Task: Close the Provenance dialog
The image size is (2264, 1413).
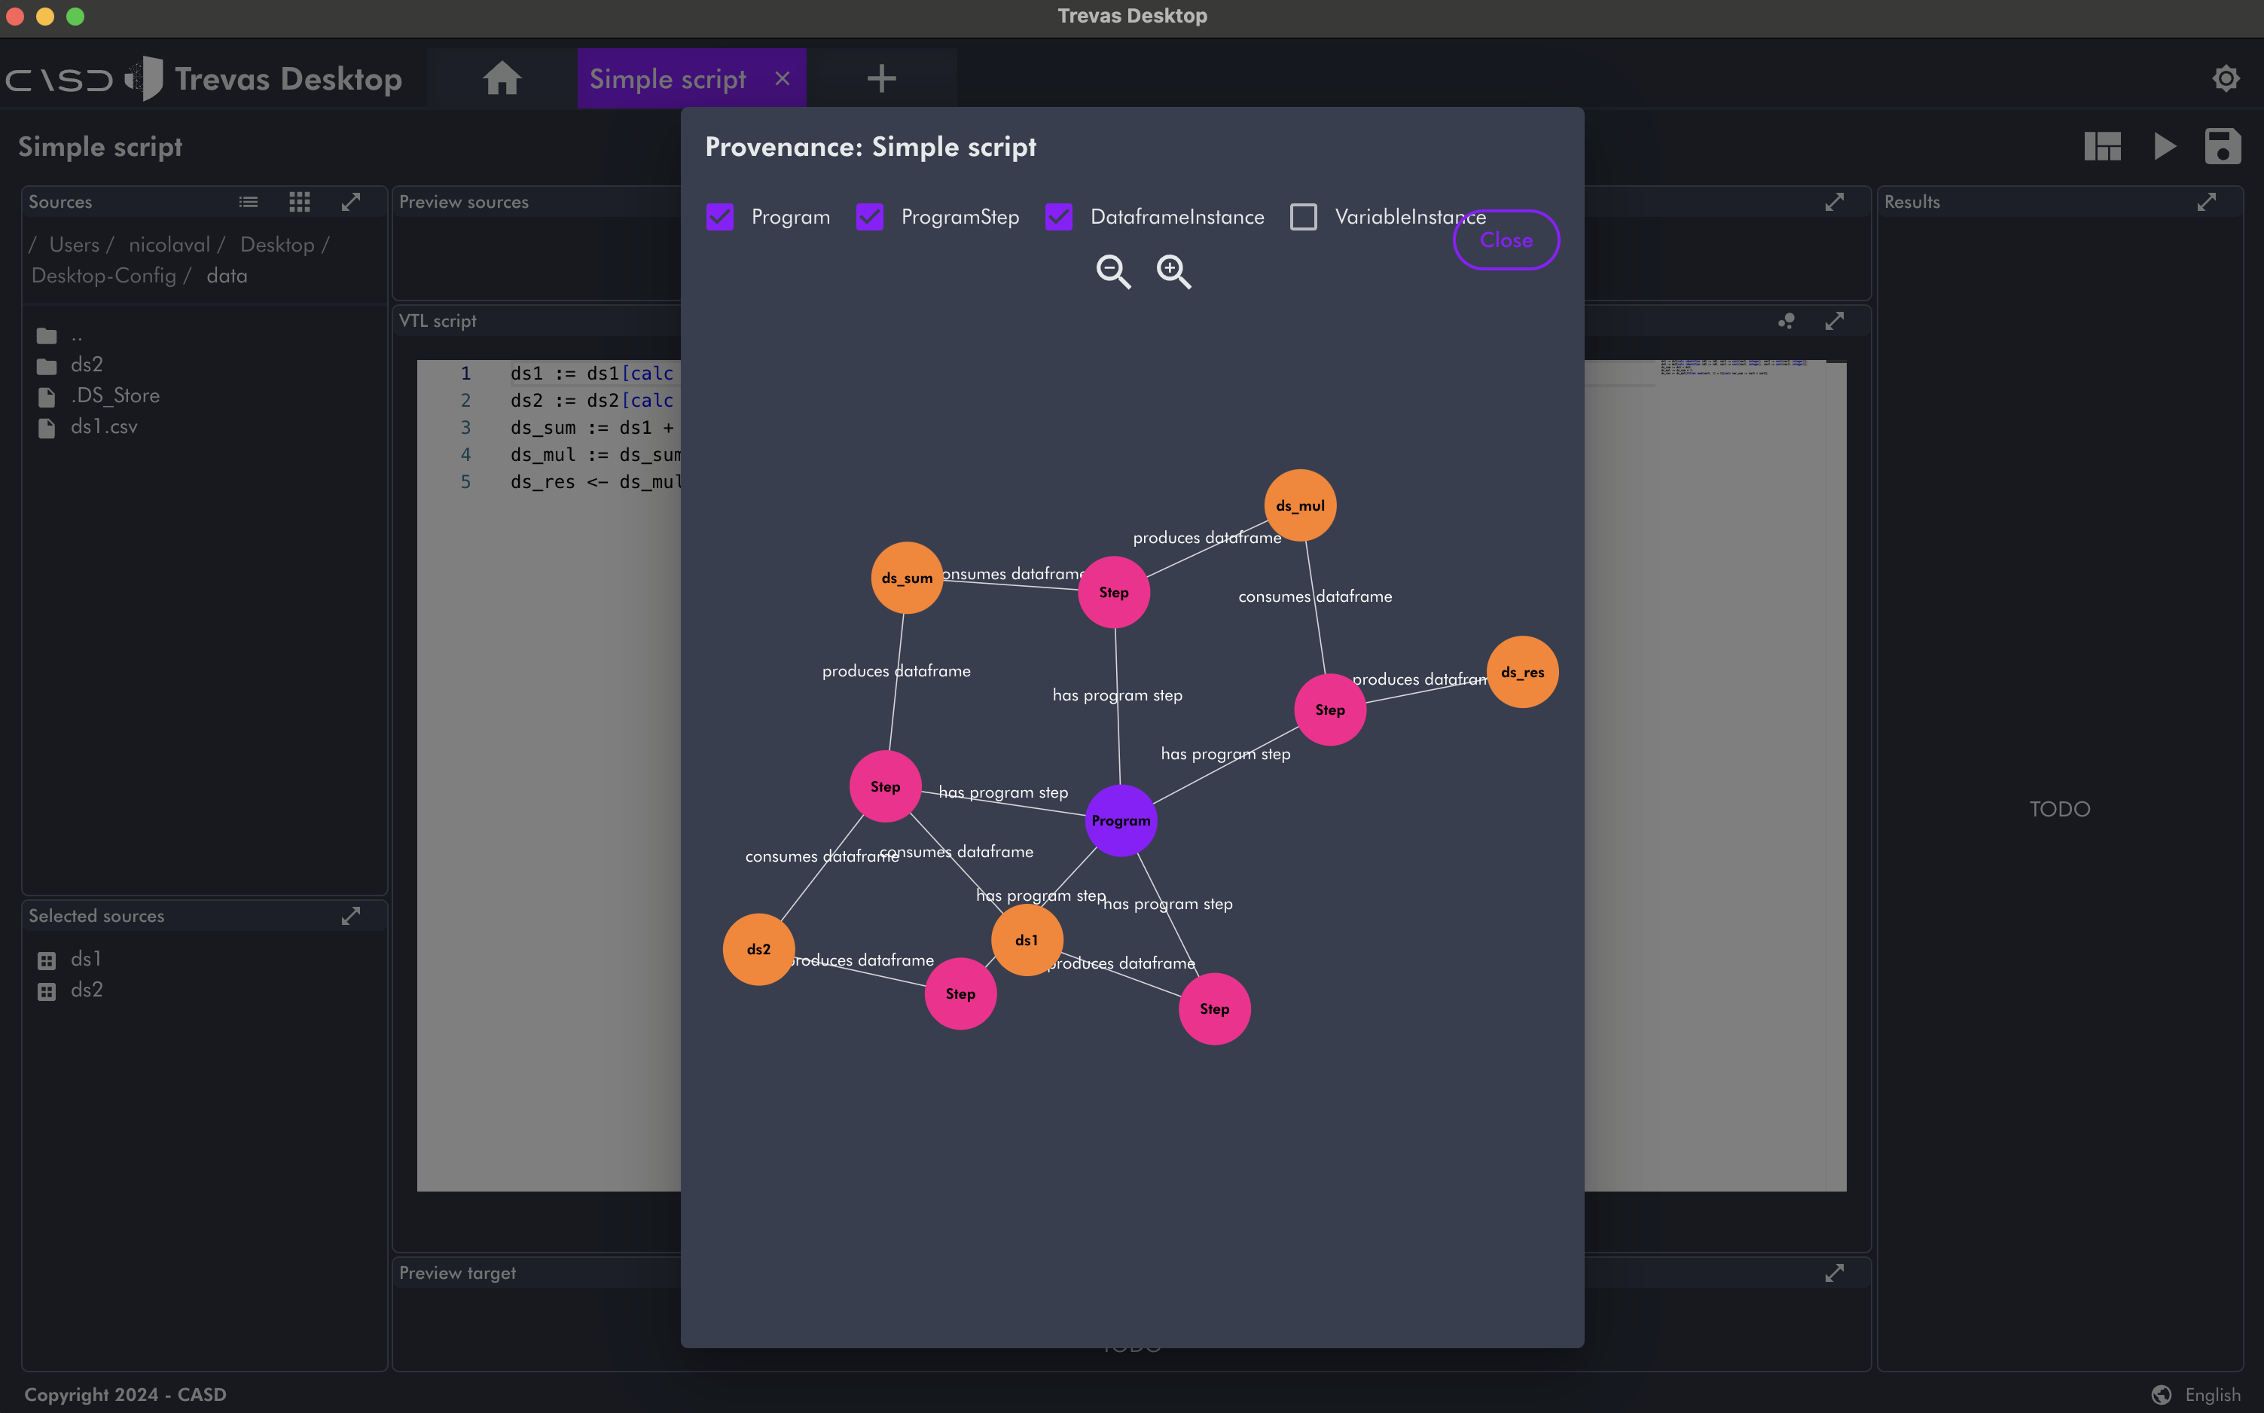Action: click(1506, 240)
